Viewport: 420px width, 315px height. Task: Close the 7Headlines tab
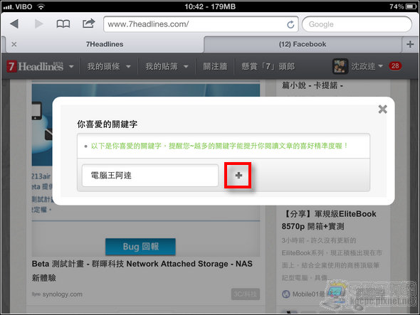[x=14, y=44]
